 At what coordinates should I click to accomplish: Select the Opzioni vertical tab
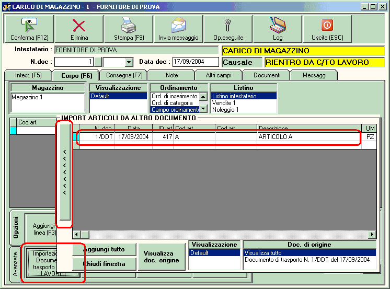pyautogui.click(x=16, y=227)
